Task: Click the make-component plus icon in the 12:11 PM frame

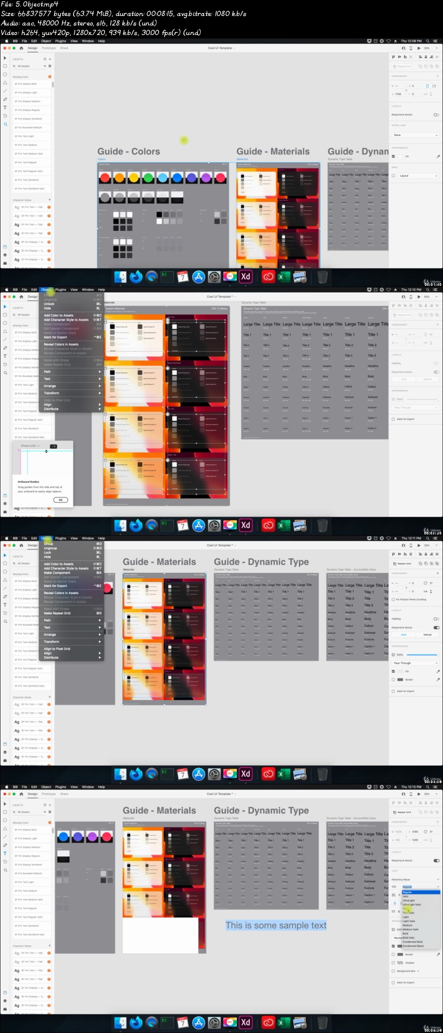Action: [438, 573]
